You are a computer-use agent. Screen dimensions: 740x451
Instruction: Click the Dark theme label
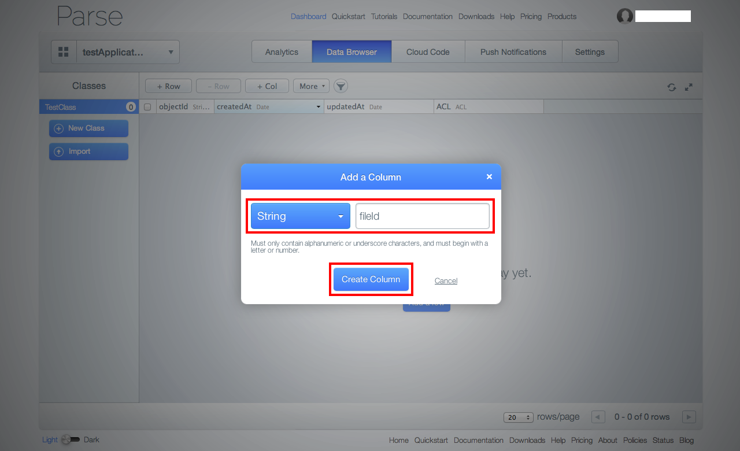[91, 440]
